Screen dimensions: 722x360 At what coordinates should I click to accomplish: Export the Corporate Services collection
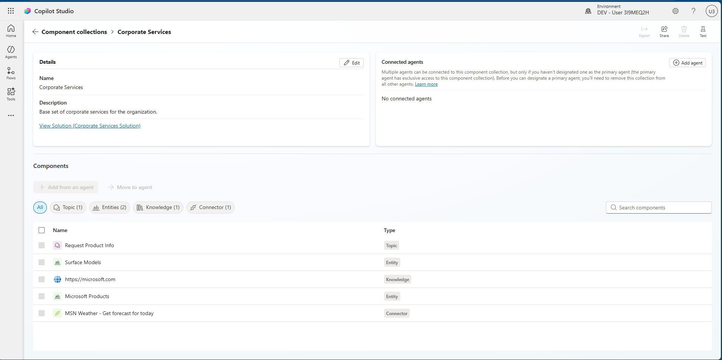(x=644, y=32)
